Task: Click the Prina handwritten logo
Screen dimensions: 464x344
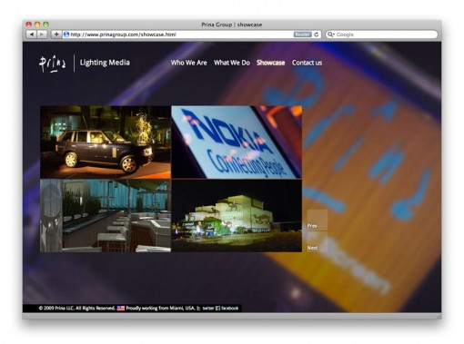Action: tap(52, 64)
